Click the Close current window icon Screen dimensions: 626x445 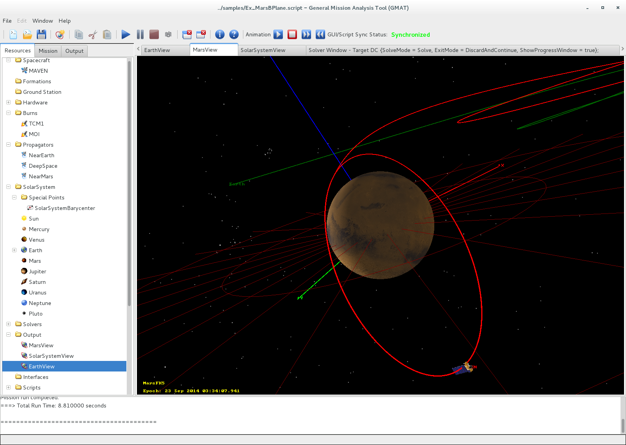(x=201, y=34)
